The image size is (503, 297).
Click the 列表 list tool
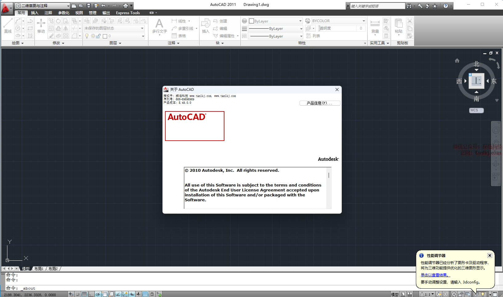[x=313, y=36]
